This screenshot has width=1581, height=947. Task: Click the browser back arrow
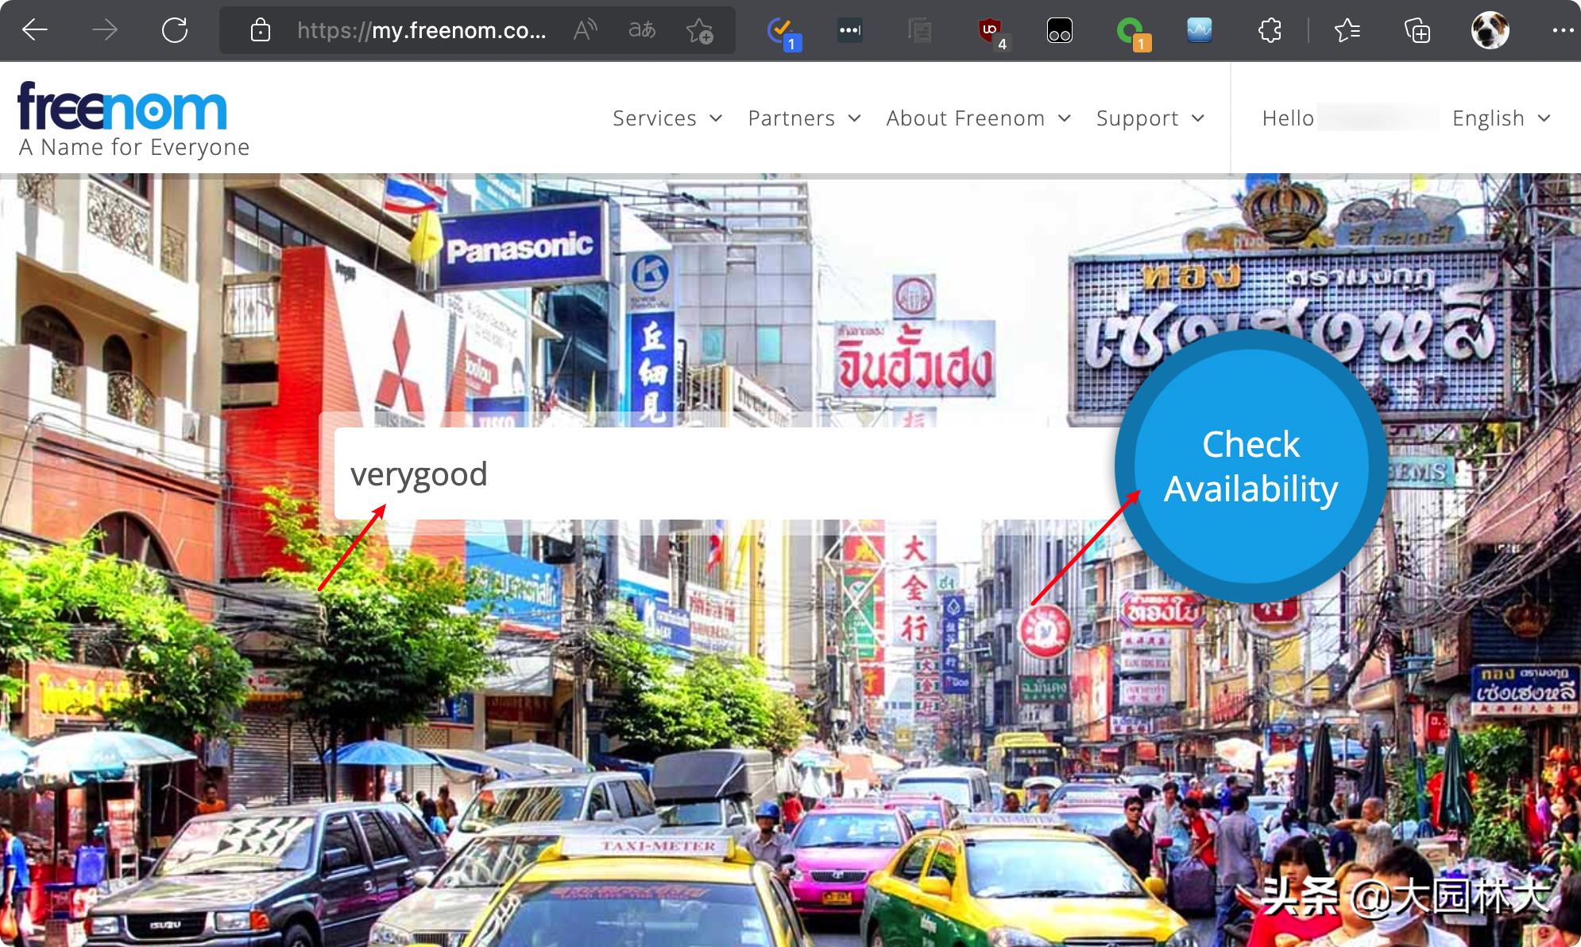[x=35, y=31]
